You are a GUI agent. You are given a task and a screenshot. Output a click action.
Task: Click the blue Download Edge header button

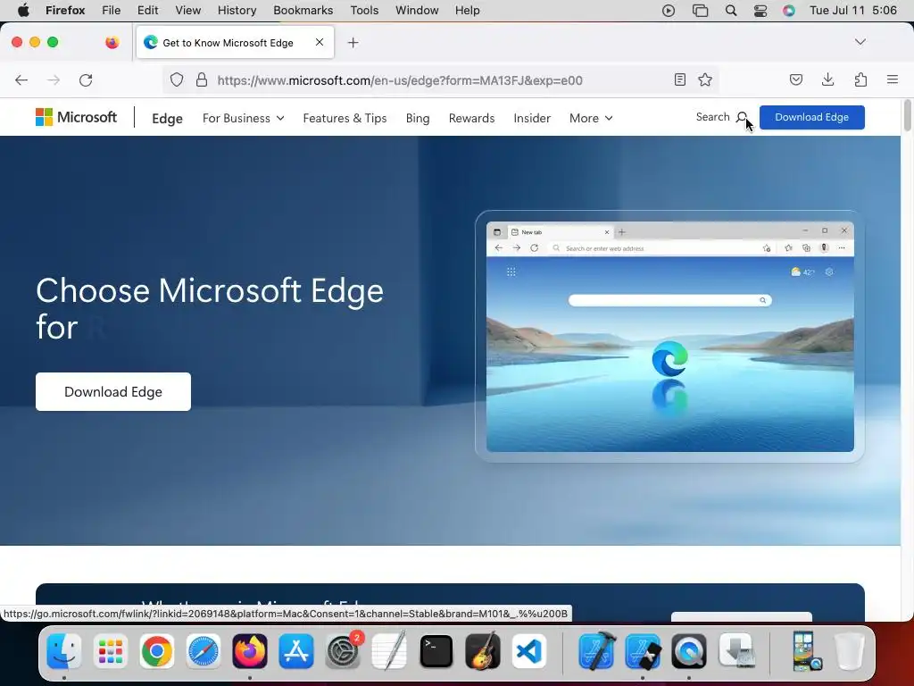tap(811, 117)
